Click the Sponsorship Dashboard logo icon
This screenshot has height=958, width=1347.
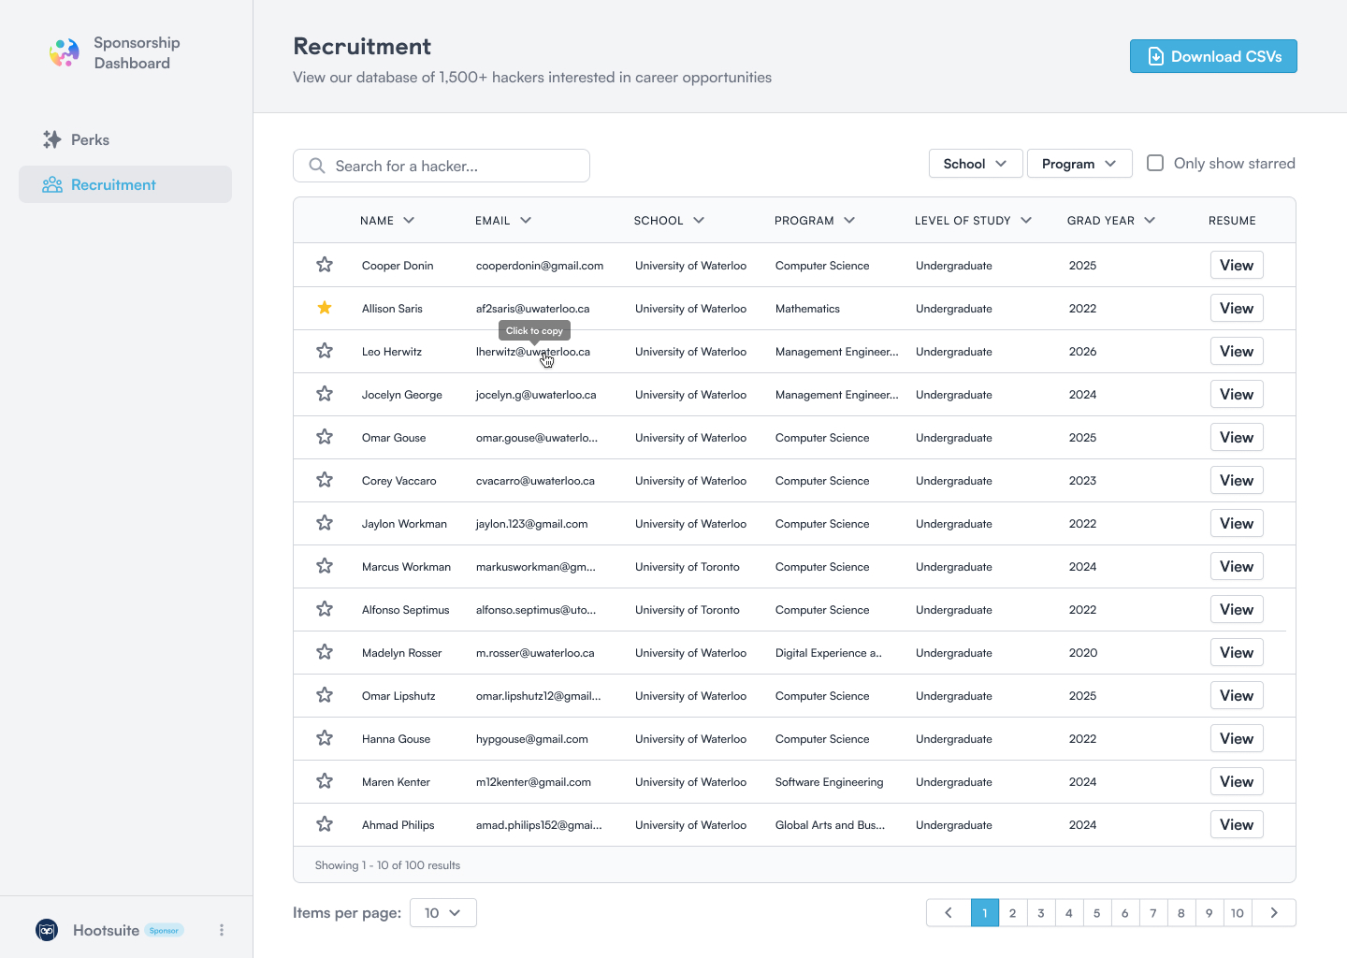click(64, 53)
